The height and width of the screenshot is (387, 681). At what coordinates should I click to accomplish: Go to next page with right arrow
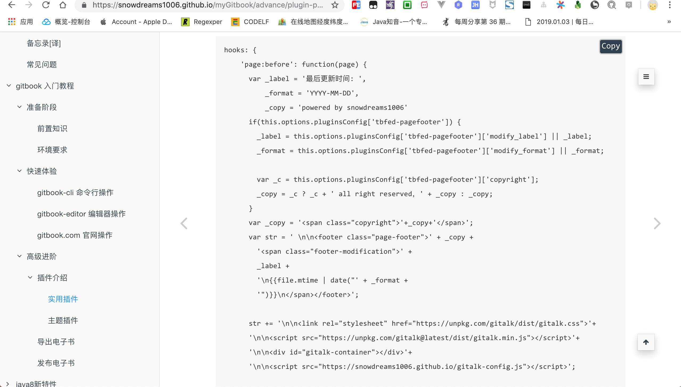click(x=657, y=223)
